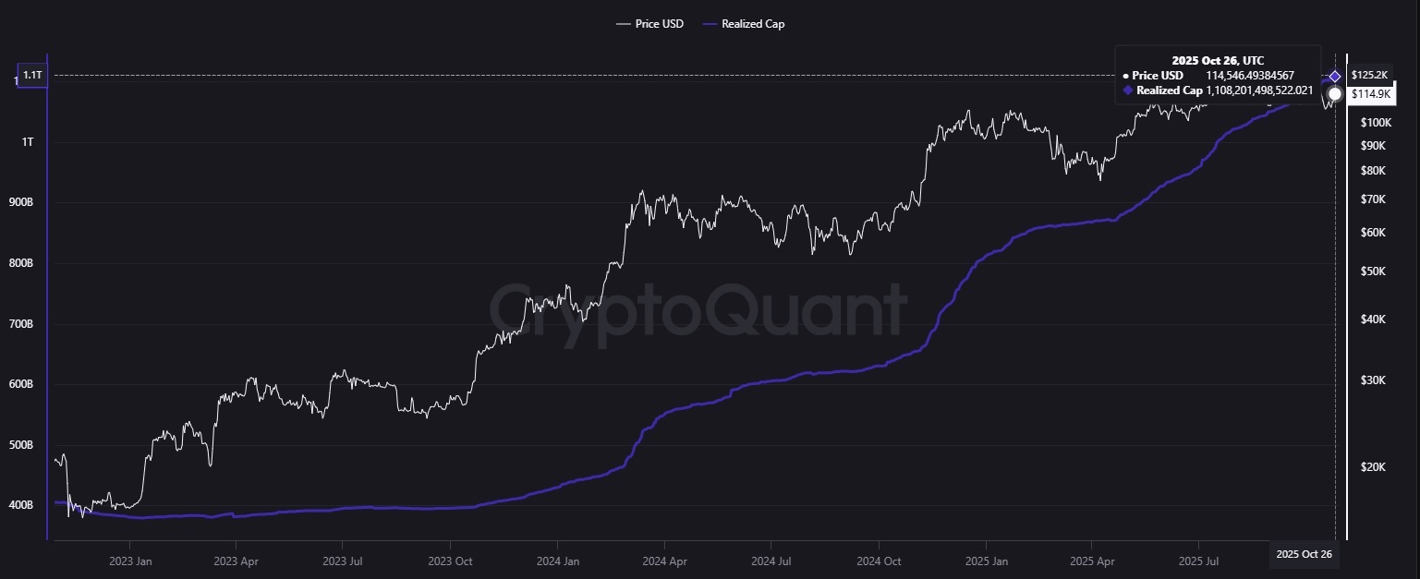Click the $125.2K label on right axis
Screen dimensions: 1420x579
click(x=1368, y=75)
